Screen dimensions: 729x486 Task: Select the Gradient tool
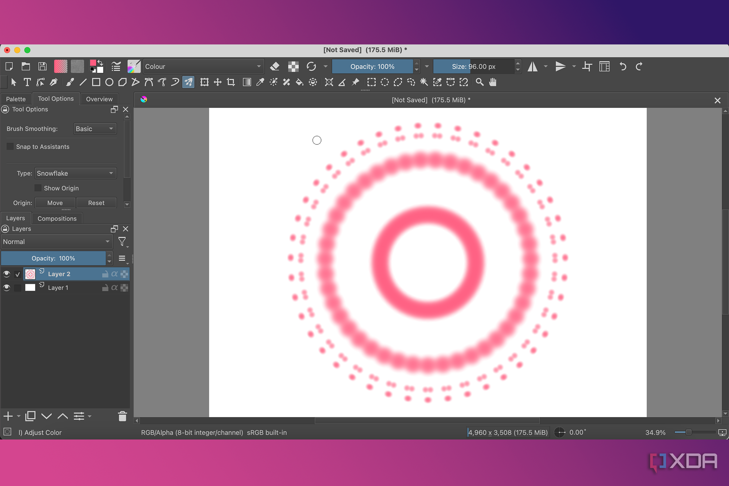click(x=247, y=82)
